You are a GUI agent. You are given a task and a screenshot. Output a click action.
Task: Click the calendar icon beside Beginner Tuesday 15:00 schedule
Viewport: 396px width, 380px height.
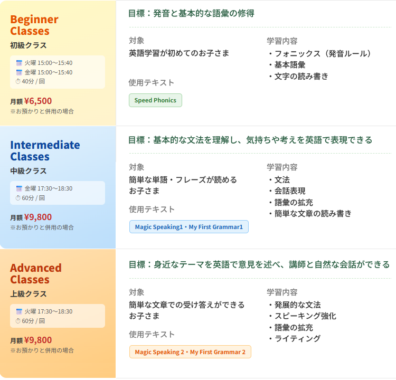19,63
